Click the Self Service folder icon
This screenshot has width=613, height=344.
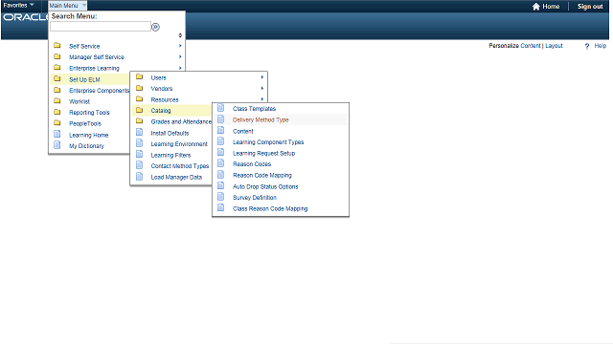[57, 45]
